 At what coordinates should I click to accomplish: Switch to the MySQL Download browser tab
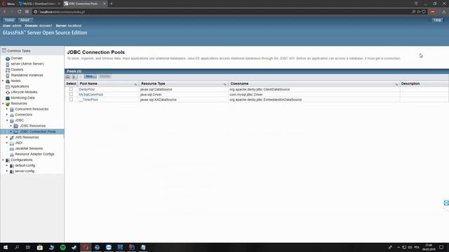pyautogui.click(x=39, y=3)
